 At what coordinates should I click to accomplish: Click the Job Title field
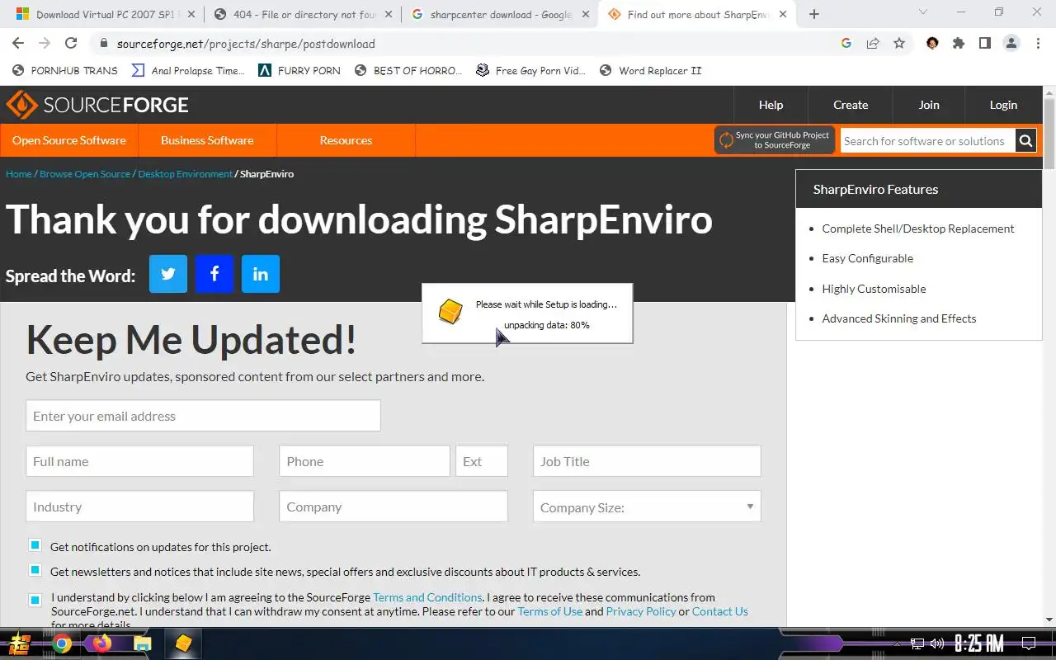[x=647, y=461]
